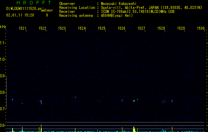The image size is (208, 132).
Task: Click the Receiving Location label
Action: point(77,8)
